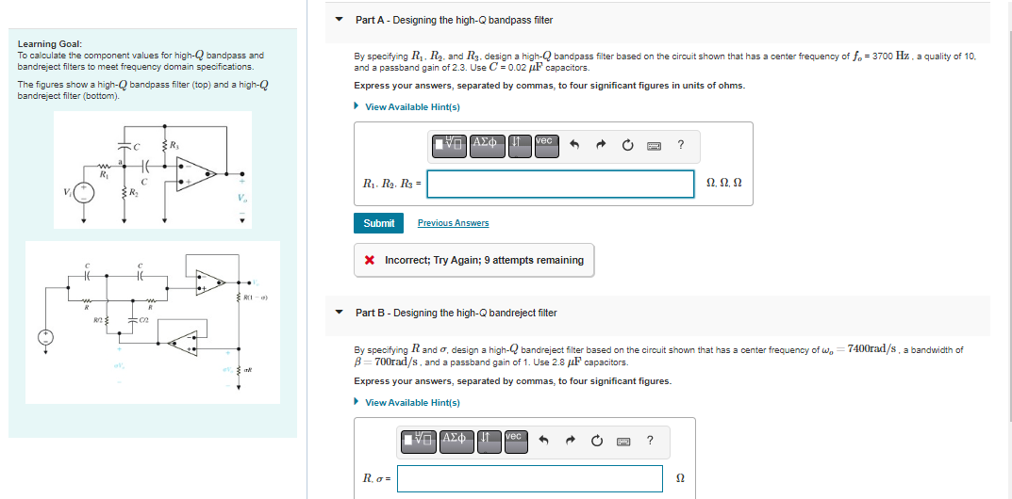The width and height of the screenshot is (1012, 499).
Task: Redo entry in Part B toolbar
Action: pos(571,441)
